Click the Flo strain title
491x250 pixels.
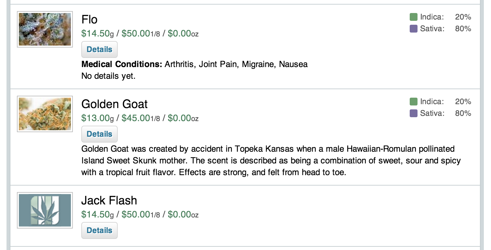point(89,20)
